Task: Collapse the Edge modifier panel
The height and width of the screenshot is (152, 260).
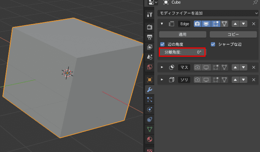Action: [162, 24]
